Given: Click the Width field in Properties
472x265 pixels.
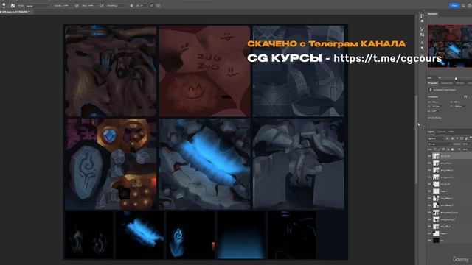Looking at the screenshot, I should [437, 102].
